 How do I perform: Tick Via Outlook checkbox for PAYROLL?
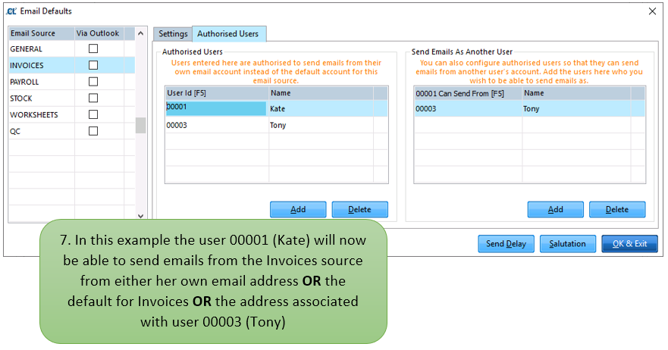pyautogui.click(x=93, y=81)
